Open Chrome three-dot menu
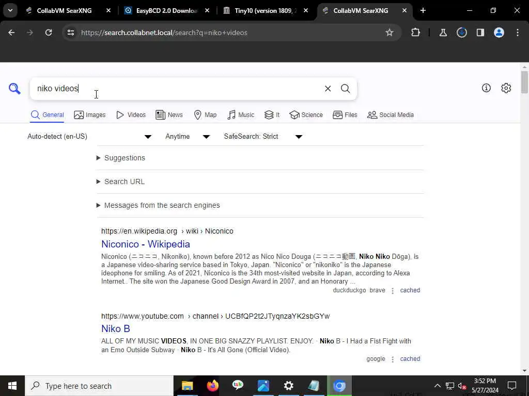 (518, 32)
